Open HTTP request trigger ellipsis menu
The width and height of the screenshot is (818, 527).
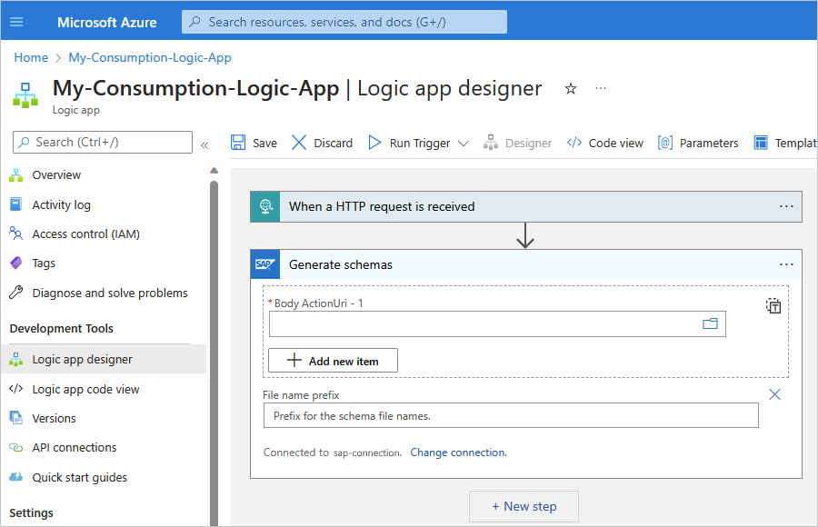786,206
